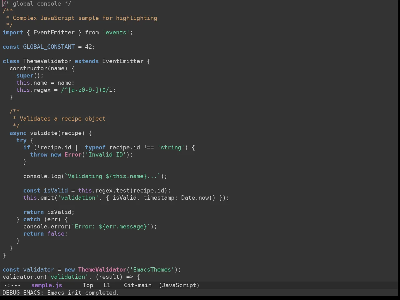Click the number 42 literal
400x300 pixels.
point(88,47)
